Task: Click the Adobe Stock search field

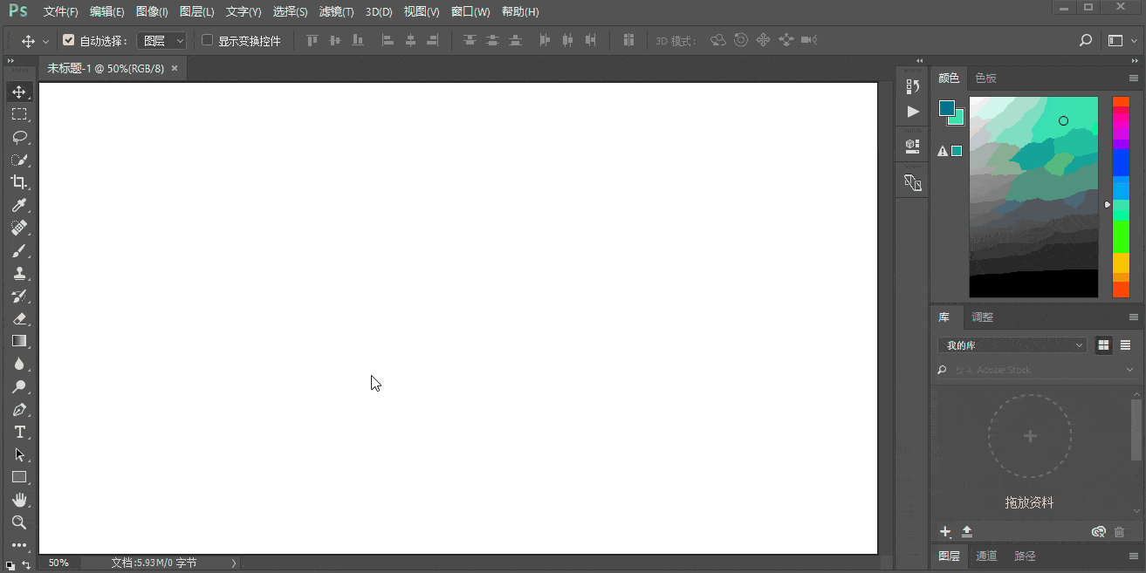Action: [x=1037, y=370]
